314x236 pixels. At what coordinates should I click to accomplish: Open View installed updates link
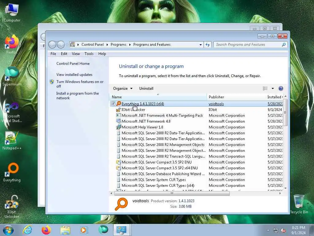pos(74,75)
